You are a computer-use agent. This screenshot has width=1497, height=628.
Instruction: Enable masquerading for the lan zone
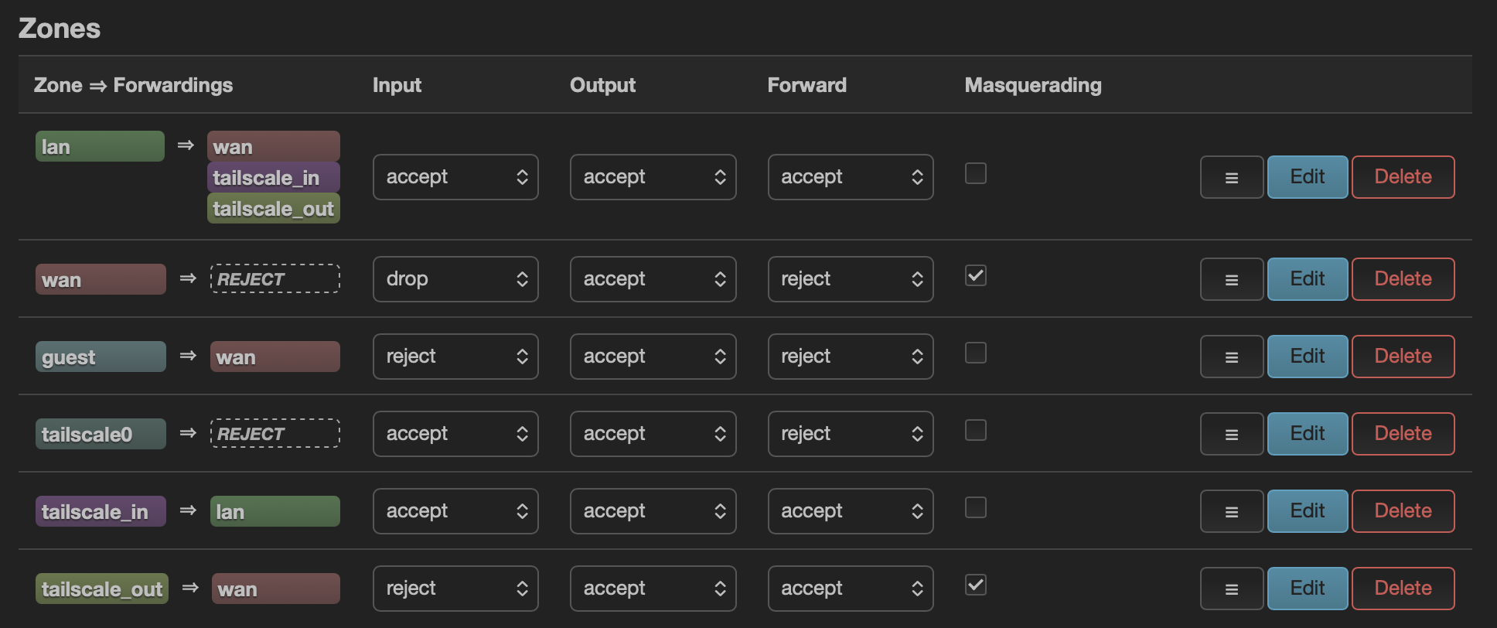tap(975, 173)
